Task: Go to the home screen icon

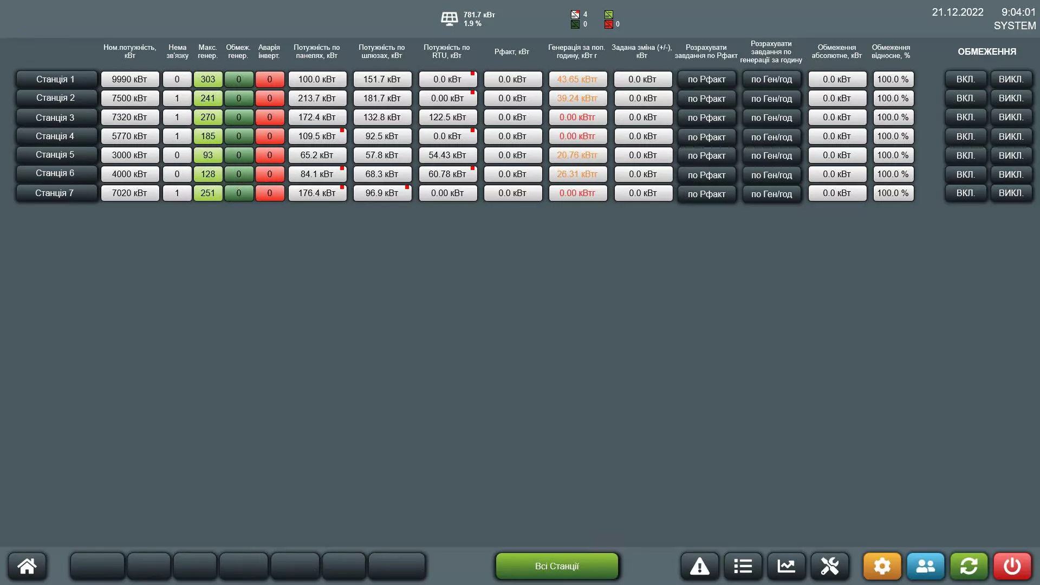Action: tap(27, 566)
